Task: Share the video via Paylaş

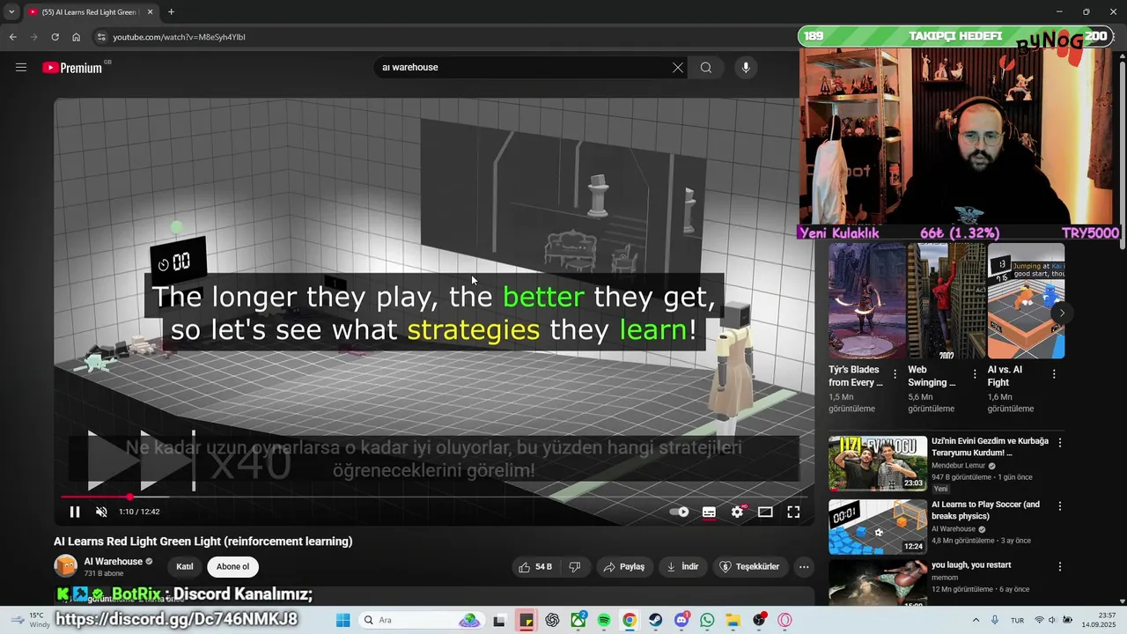Action: [x=623, y=567]
